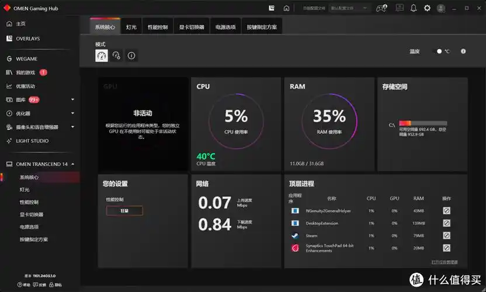This screenshot has height=292, width=486.
Task: Click the Steam app icon in process list
Action: (x=295, y=235)
